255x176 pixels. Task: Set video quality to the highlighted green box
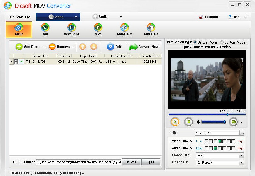(x=220, y=141)
